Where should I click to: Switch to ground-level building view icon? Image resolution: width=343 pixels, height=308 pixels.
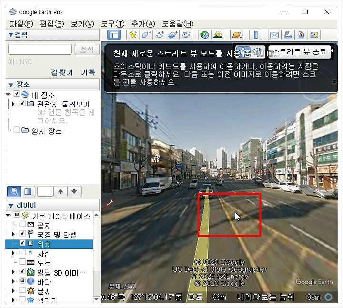(258, 52)
